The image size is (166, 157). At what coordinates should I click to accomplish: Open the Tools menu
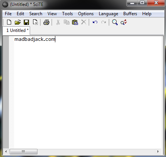tap(68, 14)
